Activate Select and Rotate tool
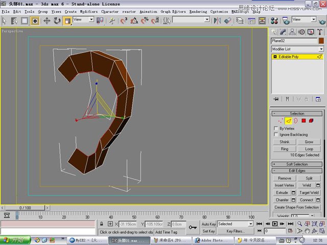 57,21
